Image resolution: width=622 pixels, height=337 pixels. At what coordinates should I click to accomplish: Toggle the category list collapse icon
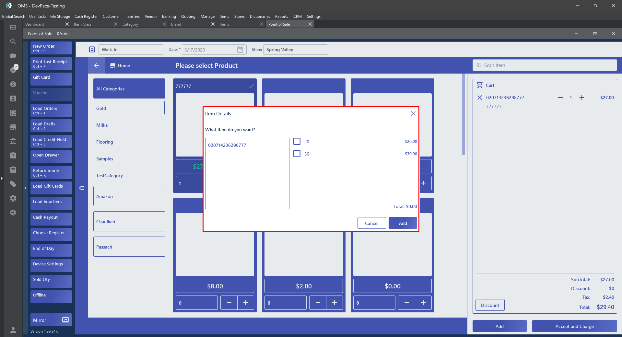point(82,188)
